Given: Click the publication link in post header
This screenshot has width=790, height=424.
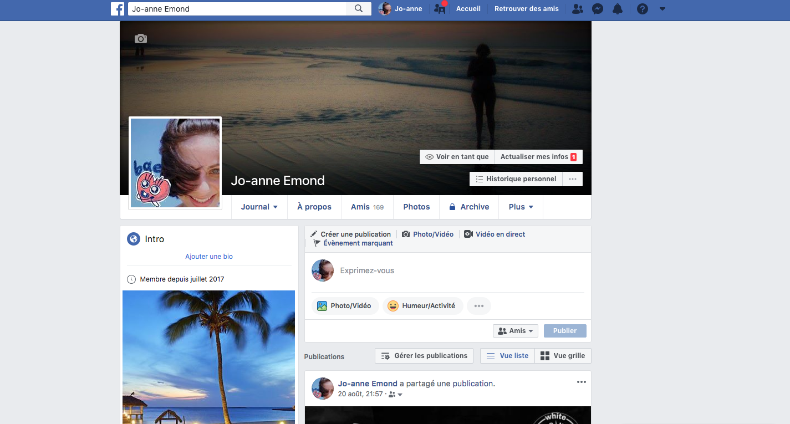Looking at the screenshot, I should tap(472, 384).
